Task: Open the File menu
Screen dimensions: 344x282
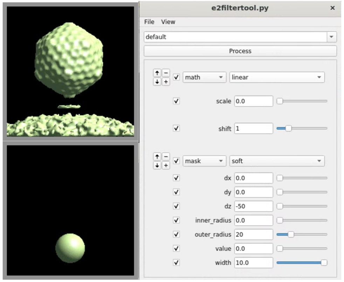Action: [x=149, y=22]
